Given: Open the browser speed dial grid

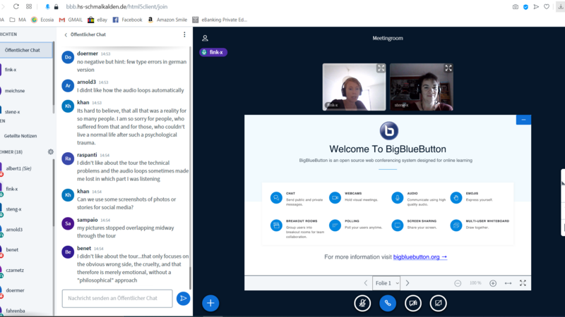Looking at the screenshot, I should coord(29,6).
